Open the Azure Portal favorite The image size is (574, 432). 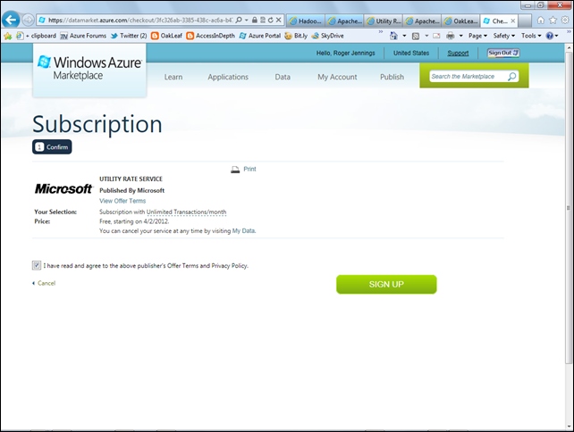(260, 36)
